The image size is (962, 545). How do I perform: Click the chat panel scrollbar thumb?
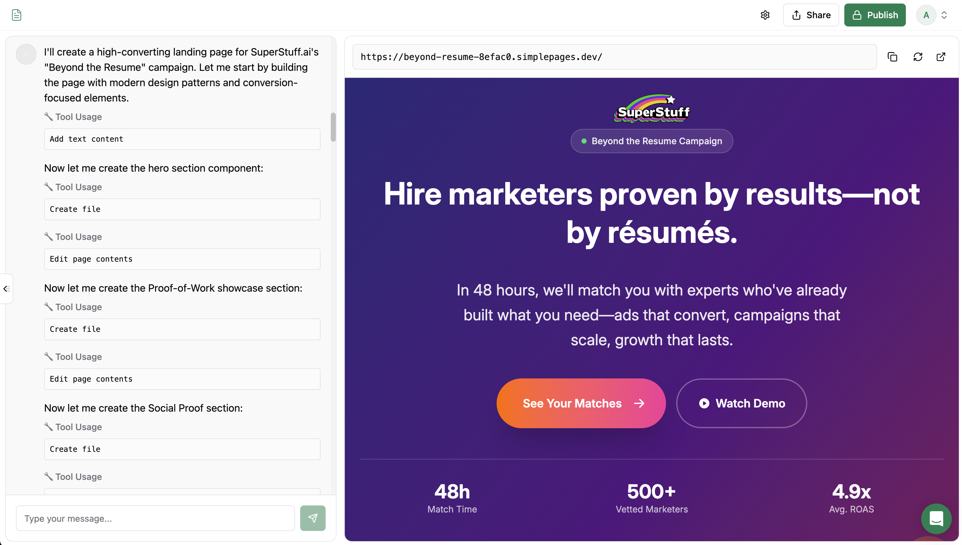coord(333,127)
